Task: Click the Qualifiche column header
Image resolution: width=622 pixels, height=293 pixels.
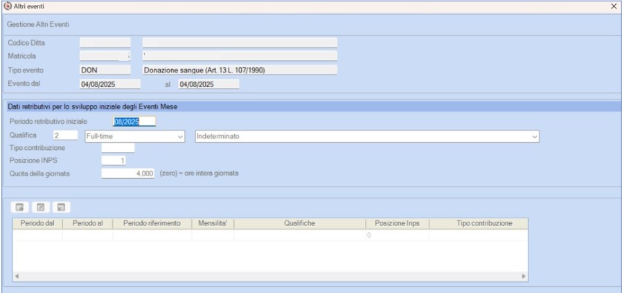Action: [300, 223]
